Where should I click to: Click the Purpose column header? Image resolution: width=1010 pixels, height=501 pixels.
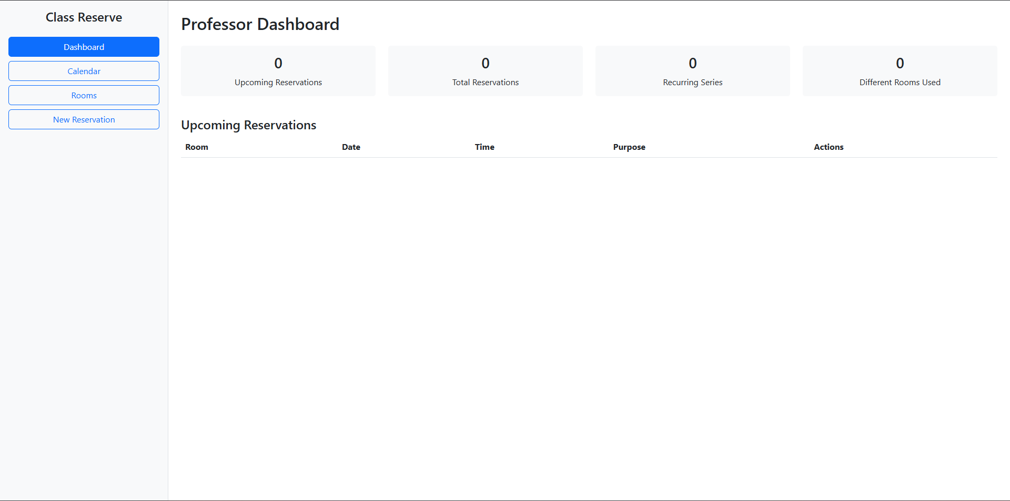(629, 147)
